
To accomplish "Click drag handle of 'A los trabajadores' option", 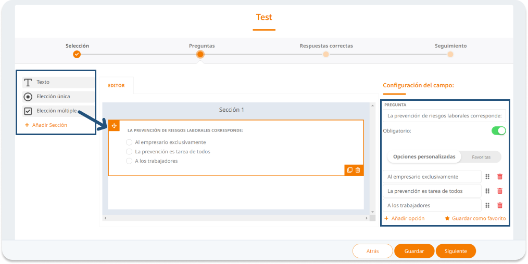I will point(488,205).
